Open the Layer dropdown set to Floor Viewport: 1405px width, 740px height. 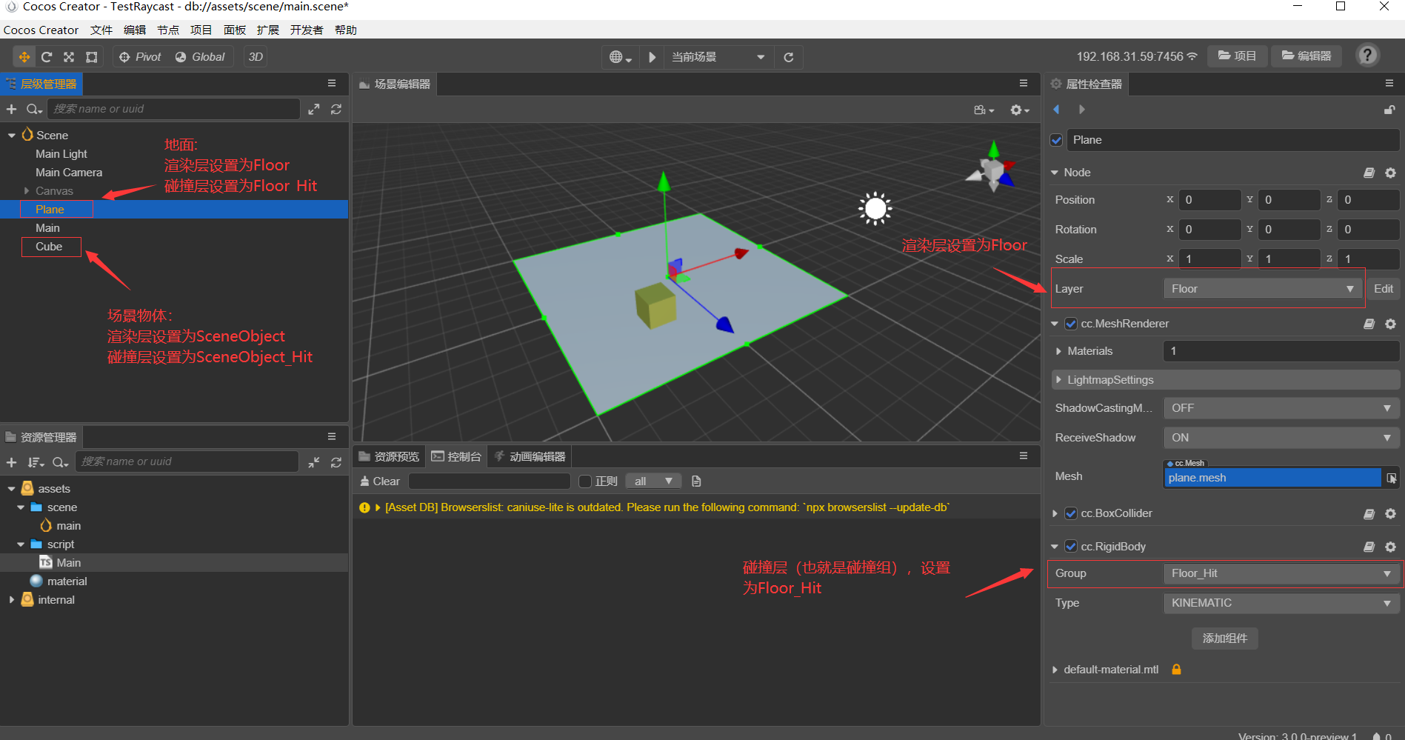coord(1263,289)
